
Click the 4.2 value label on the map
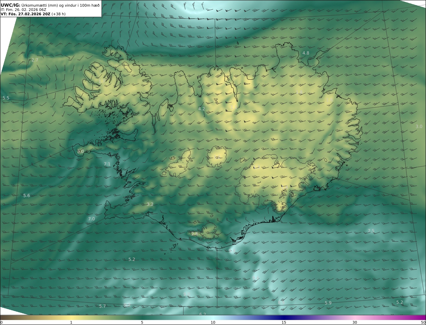tap(202, 109)
